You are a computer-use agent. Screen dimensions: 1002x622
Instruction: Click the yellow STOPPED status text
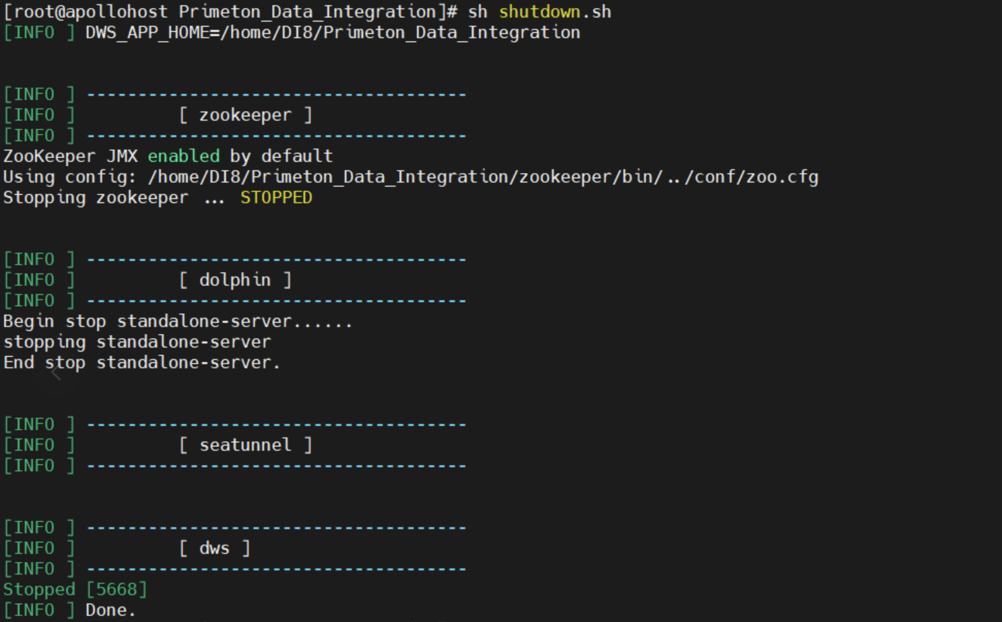pyautogui.click(x=276, y=198)
